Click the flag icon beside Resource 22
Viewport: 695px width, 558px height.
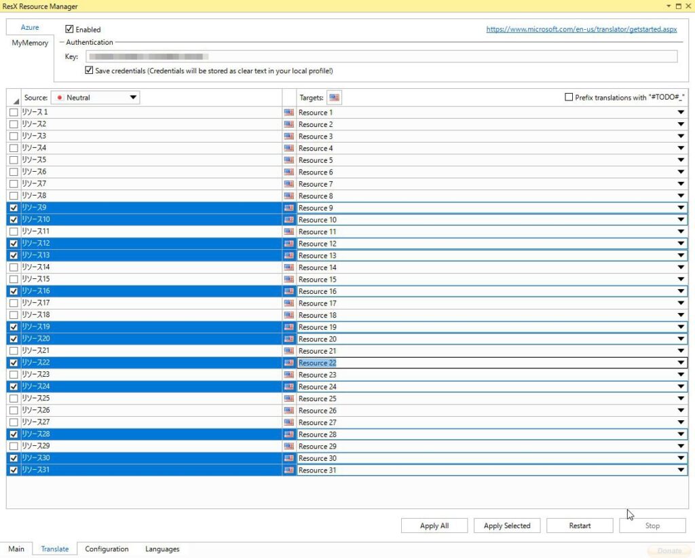point(289,362)
